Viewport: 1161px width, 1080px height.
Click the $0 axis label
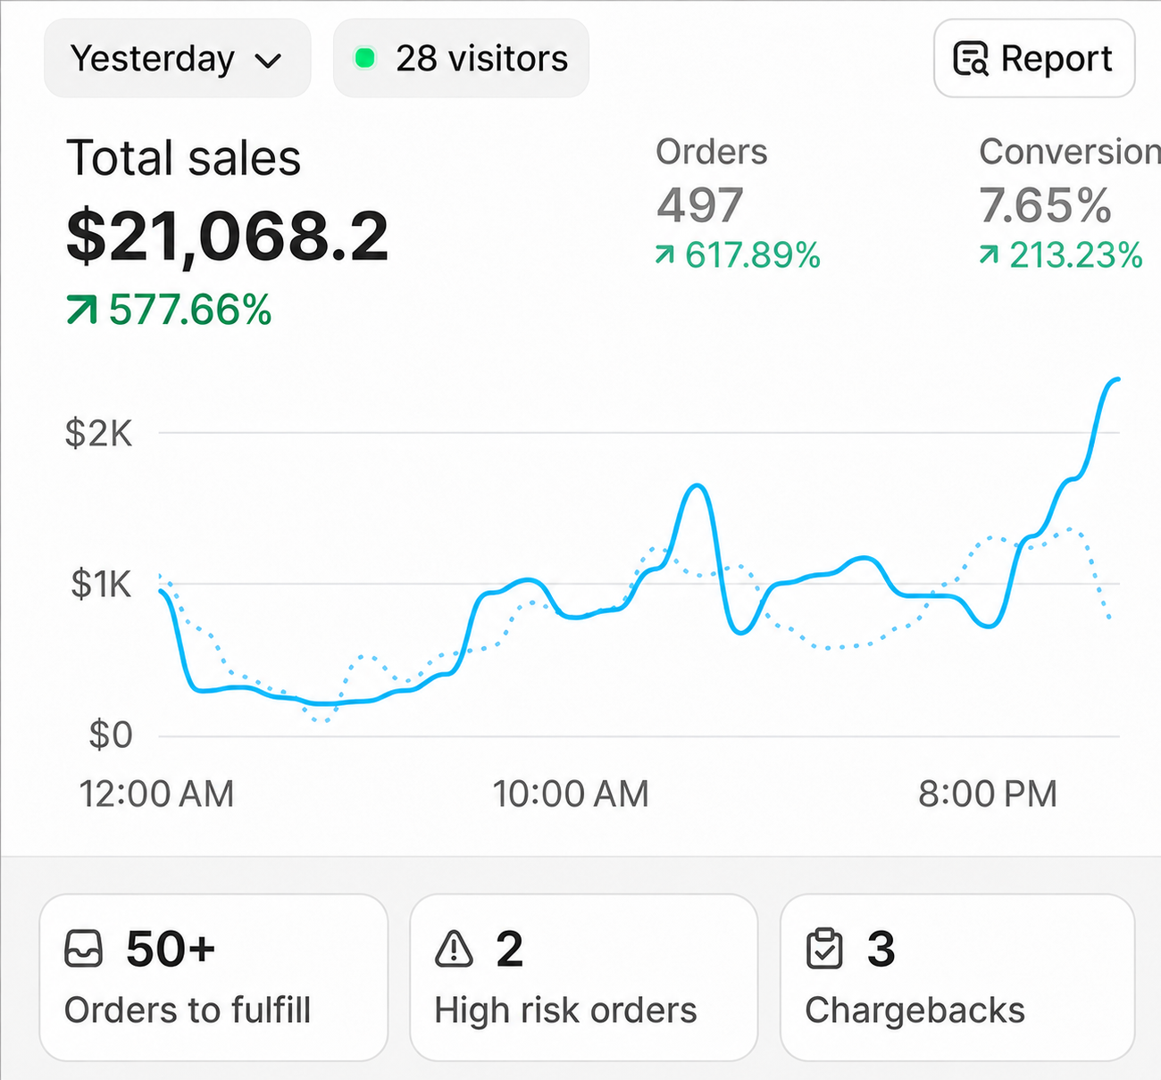tap(111, 735)
